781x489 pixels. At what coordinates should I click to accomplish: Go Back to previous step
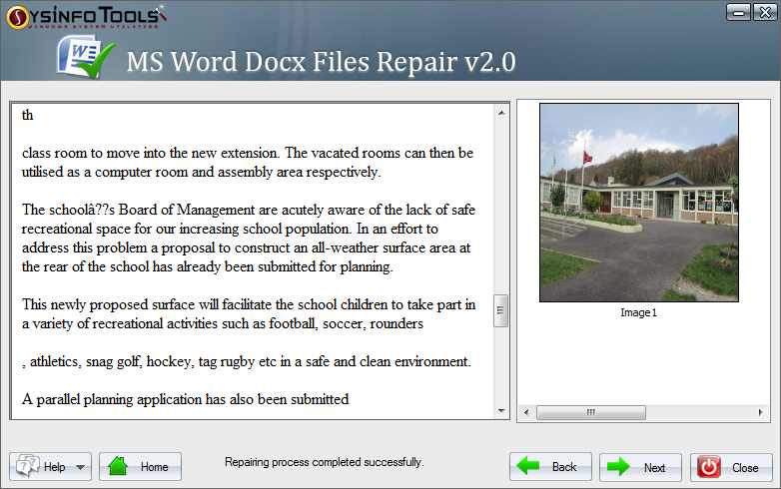click(x=550, y=467)
